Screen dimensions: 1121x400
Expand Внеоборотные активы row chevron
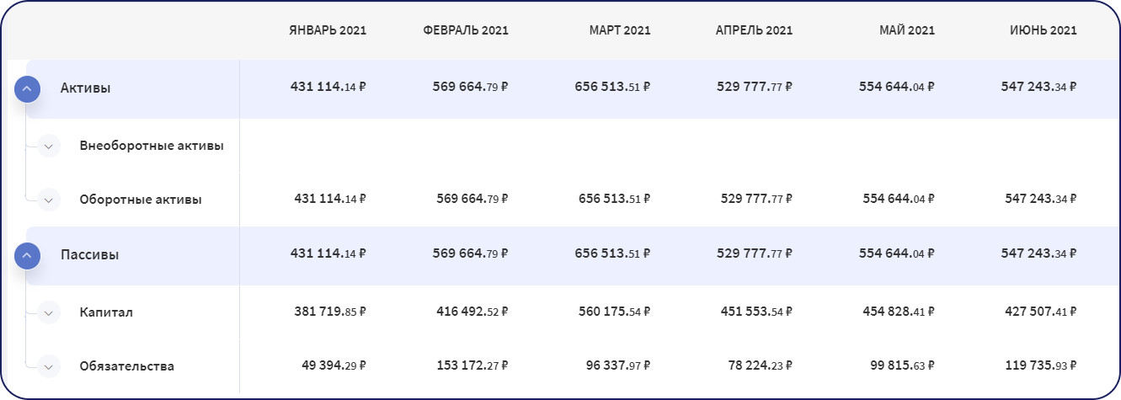tap(49, 146)
